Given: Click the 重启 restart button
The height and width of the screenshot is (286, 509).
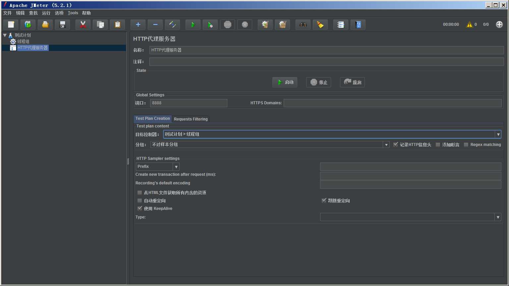Looking at the screenshot, I should tap(352, 82).
